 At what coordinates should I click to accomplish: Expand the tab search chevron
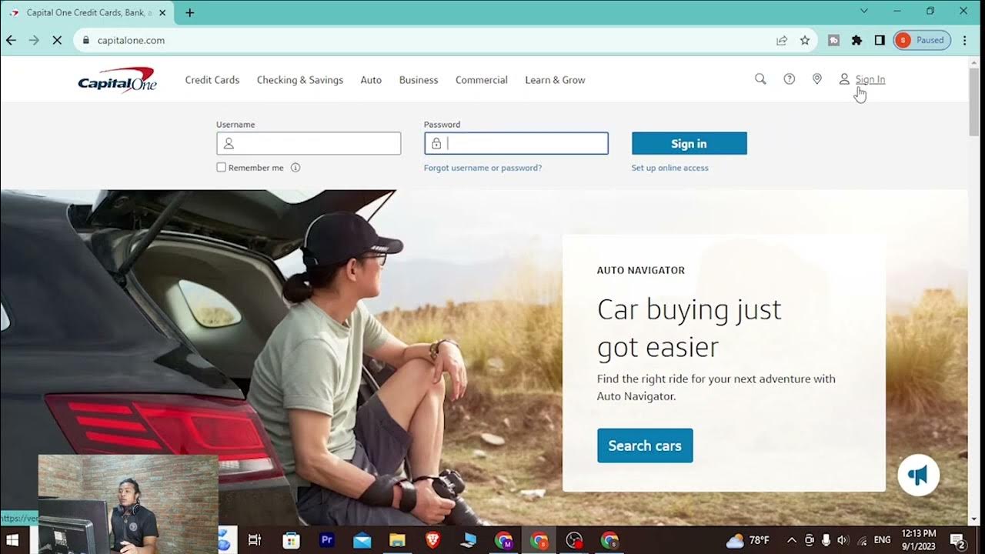tap(863, 11)
